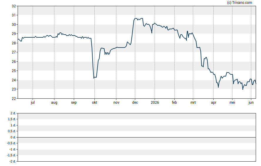Click the 'feb' month label
Image resolution: width=261 pixels, height=166 pixels.
click(174, 103)
